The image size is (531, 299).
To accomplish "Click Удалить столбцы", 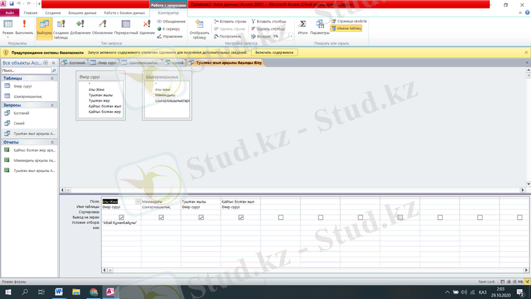I will pos(268,29).
